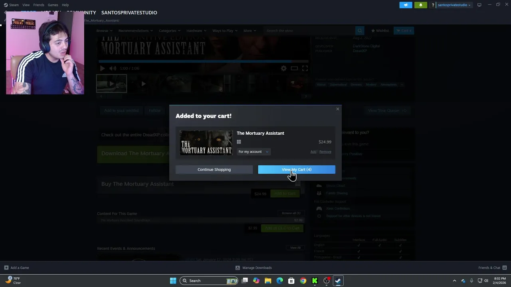511x287 pixels.
Task: Click the taskbar Search box
Action: (x=209, y=281)
